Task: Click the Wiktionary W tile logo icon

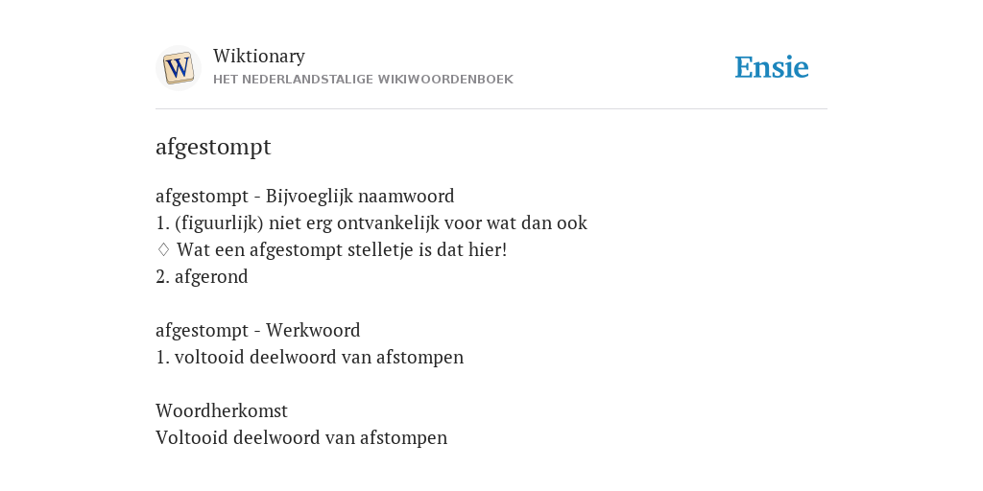Action: coord(178,68)
